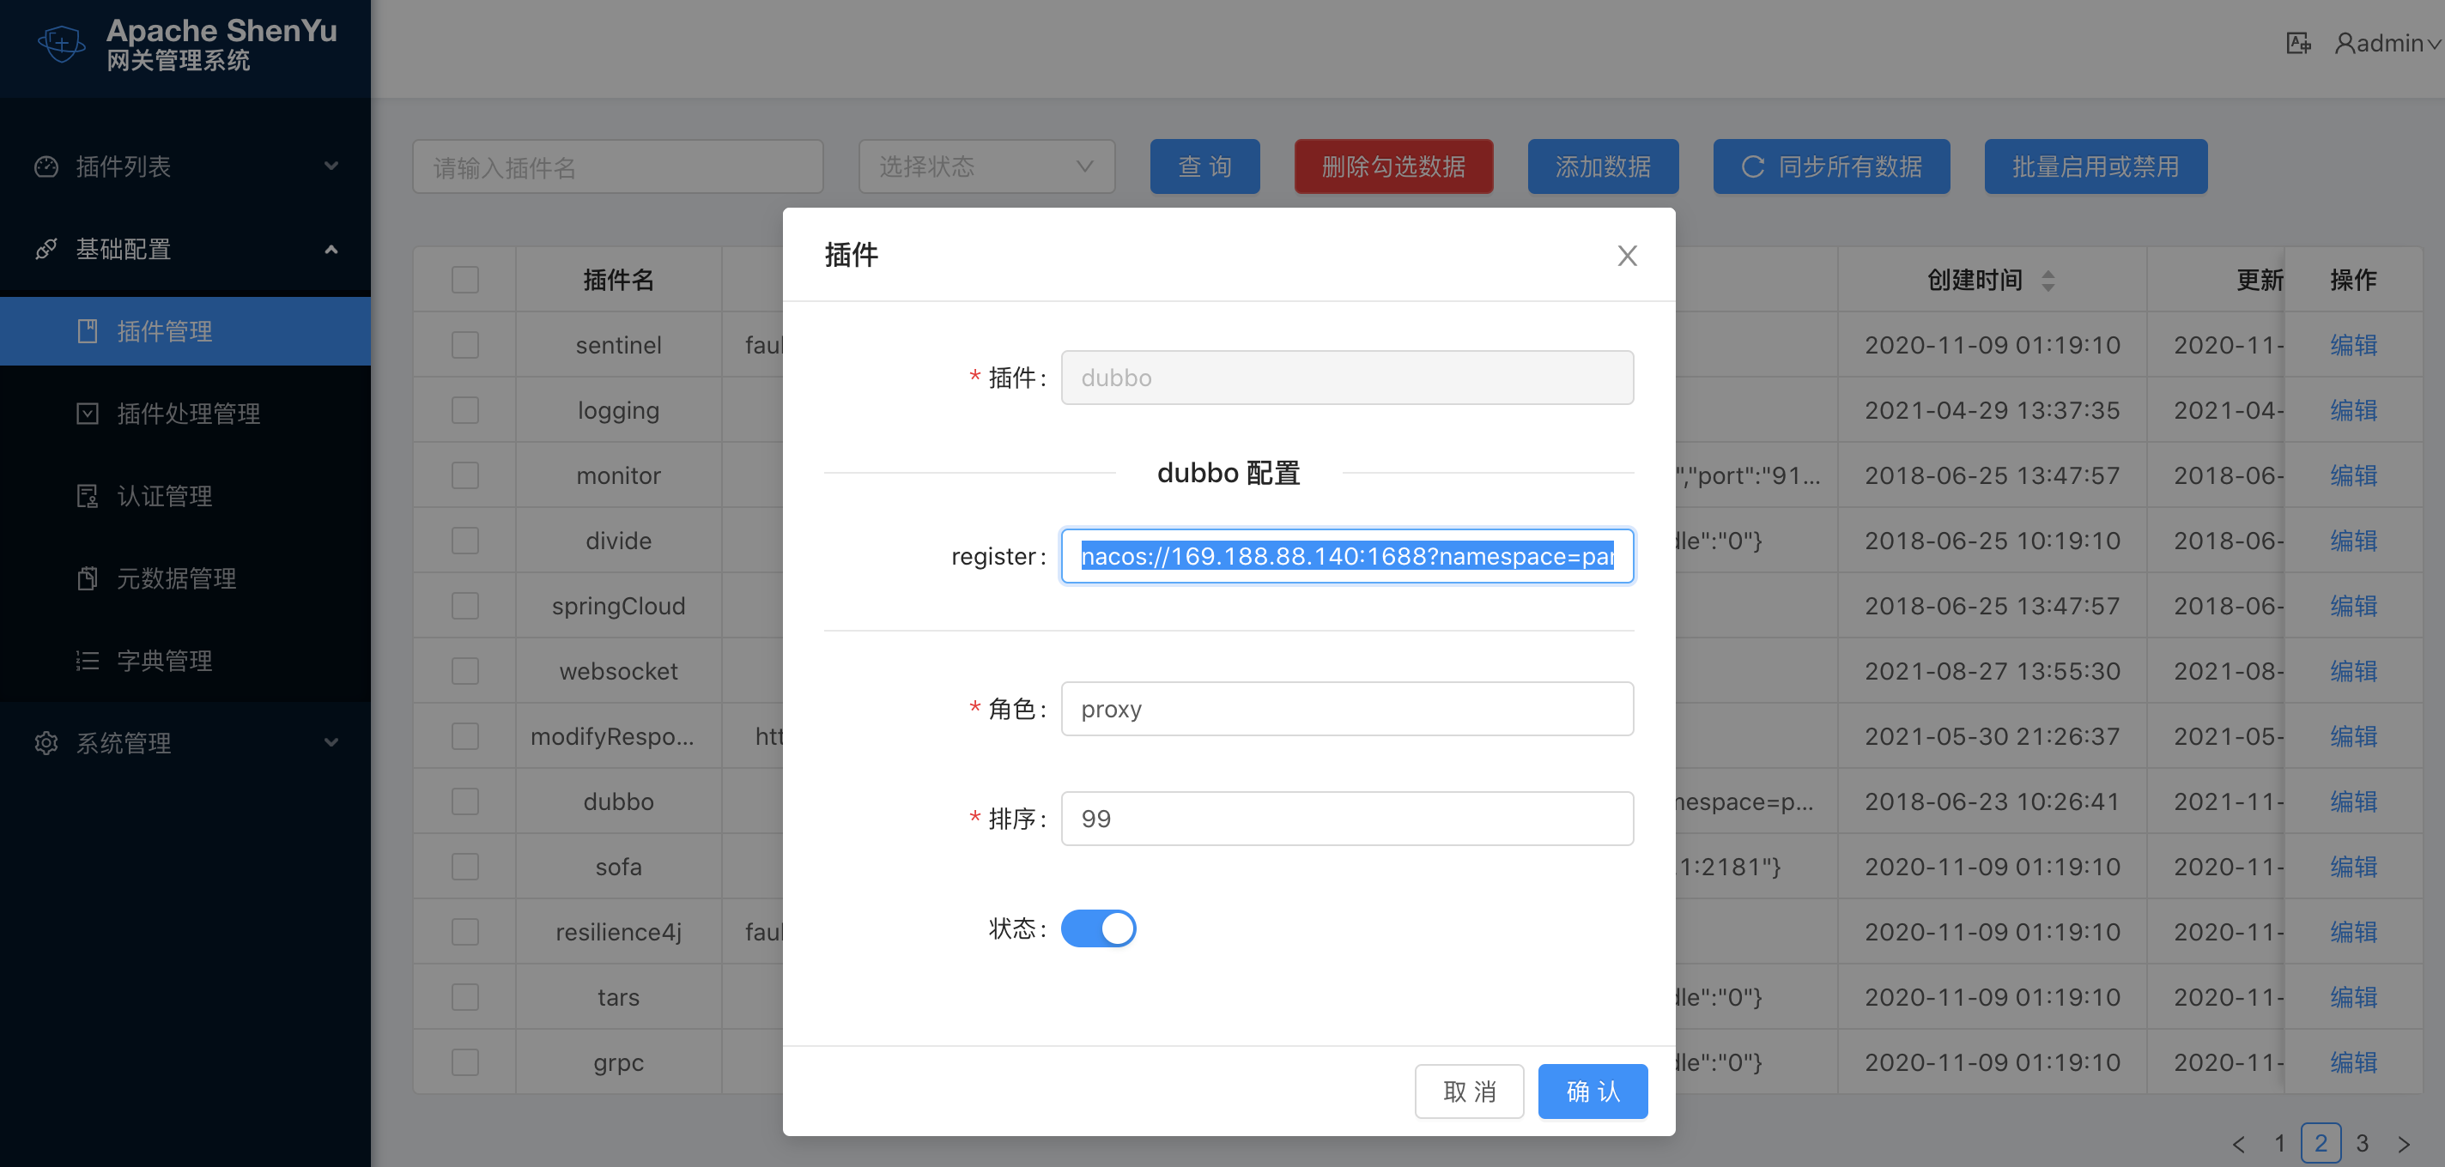Check the divide row checkbox
Viewport: 2445px width, 1167px height.
[465, 541]
